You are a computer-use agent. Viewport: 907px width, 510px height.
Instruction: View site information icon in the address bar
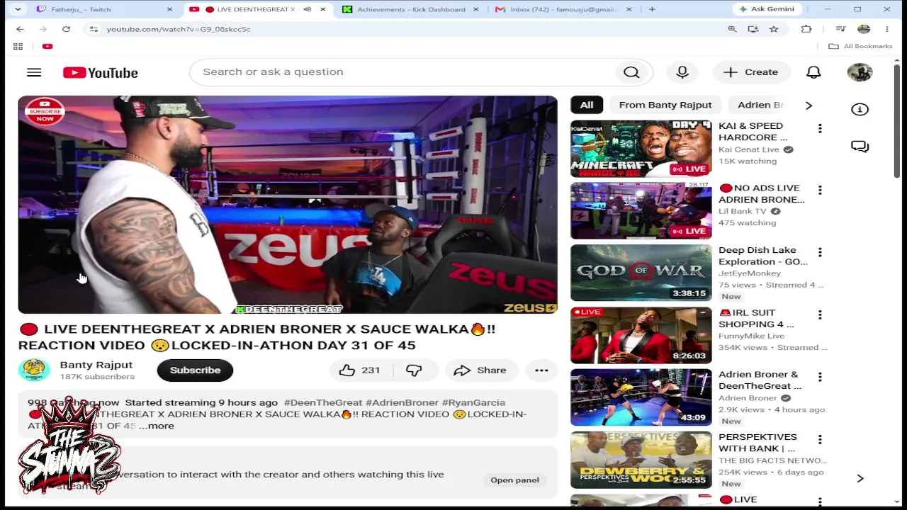coord(93,29)
